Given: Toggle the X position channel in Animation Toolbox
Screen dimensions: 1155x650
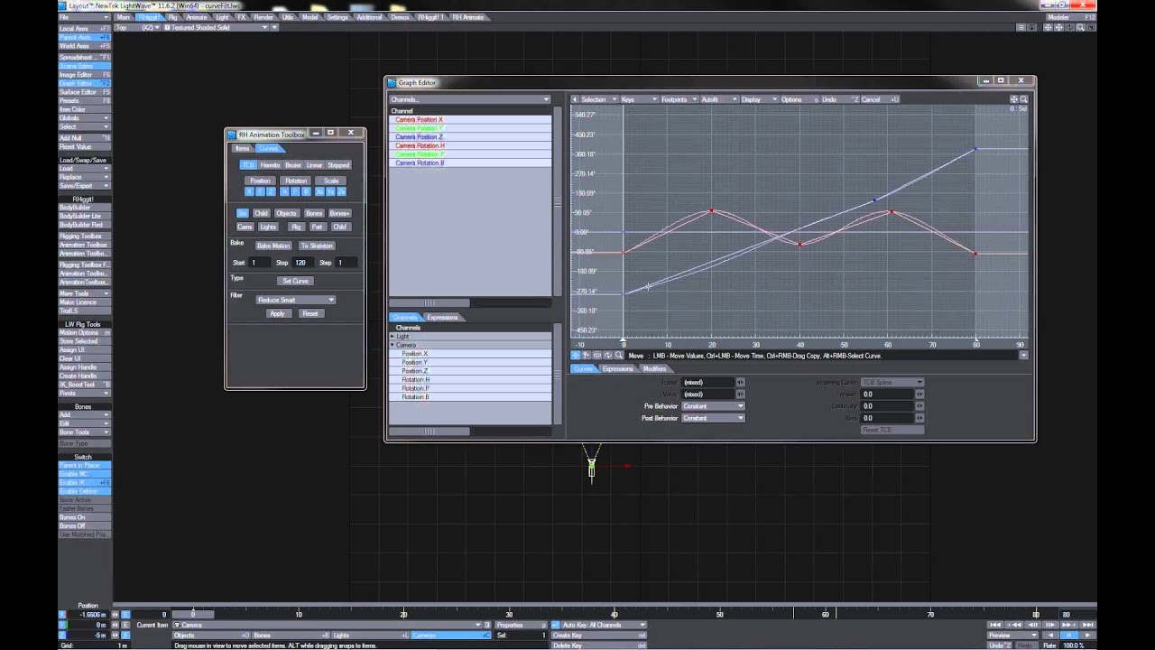Looking at the screenshot, I should (x=250, y=191).
